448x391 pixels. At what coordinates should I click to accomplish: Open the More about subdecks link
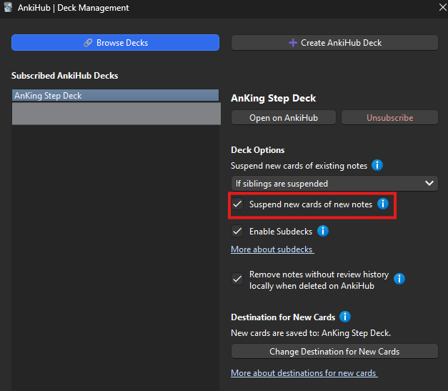point(272,249)
